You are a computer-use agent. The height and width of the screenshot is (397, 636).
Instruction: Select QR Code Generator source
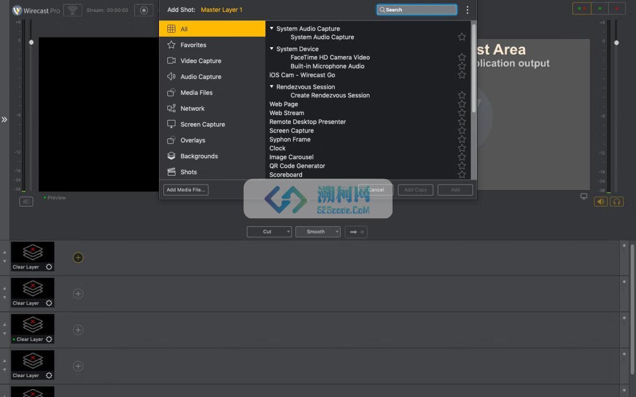[x=297, y=166]
